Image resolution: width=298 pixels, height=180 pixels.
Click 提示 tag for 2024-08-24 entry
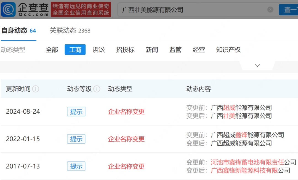point(76,111)
